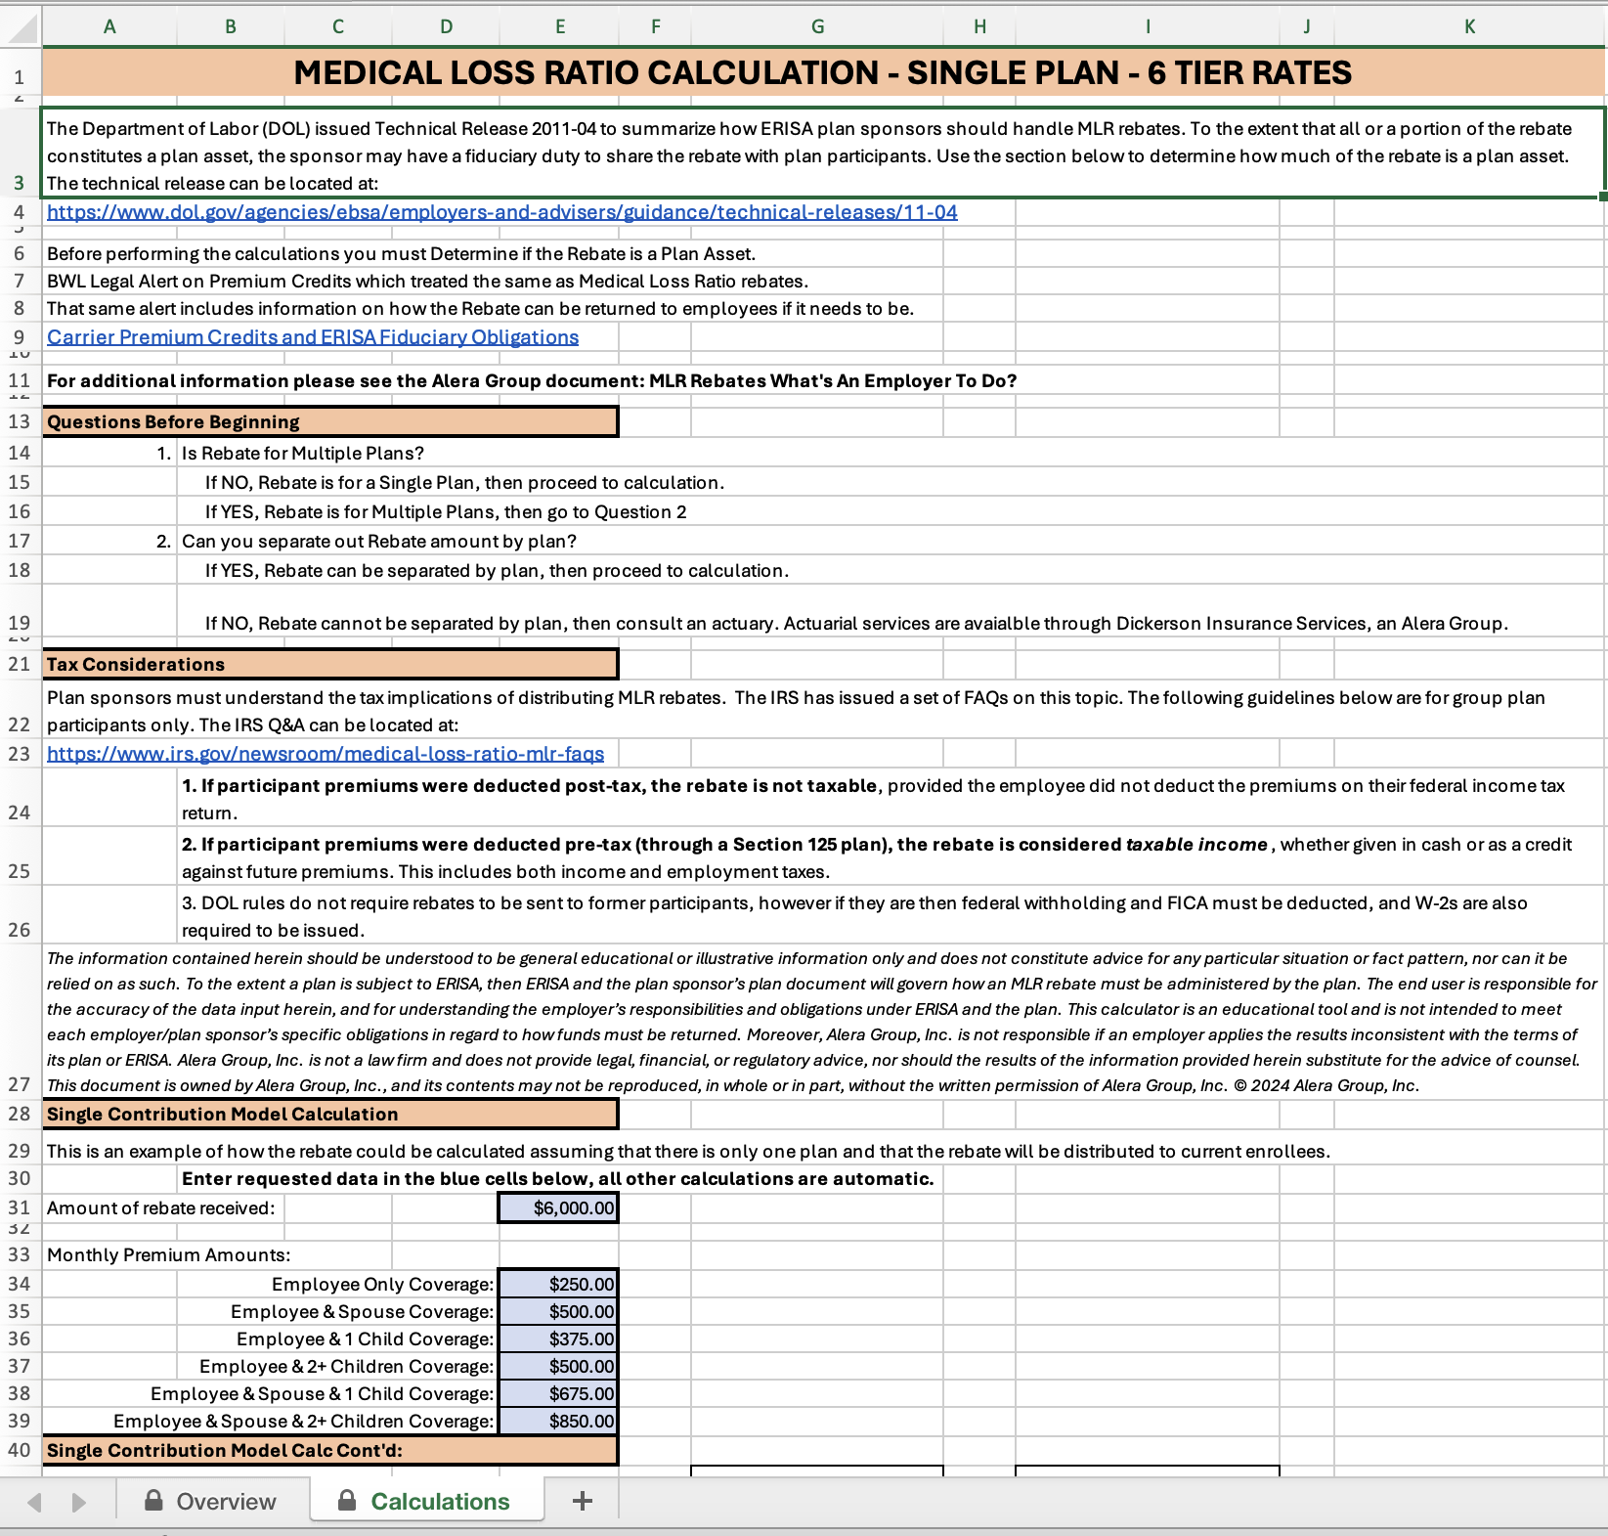The height and width of the screenshot is (1536, 1608).
Task: Click 'Employee & Spouse & 2+ Children Coverage:' label
Action: tap(303, 1421)
